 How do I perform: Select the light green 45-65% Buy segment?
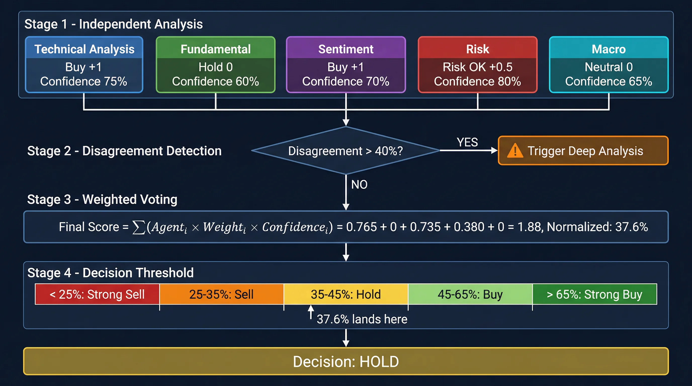(x=470, y=294)
